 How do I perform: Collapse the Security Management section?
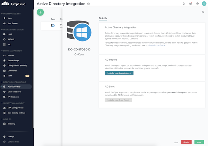pos(1,103)
